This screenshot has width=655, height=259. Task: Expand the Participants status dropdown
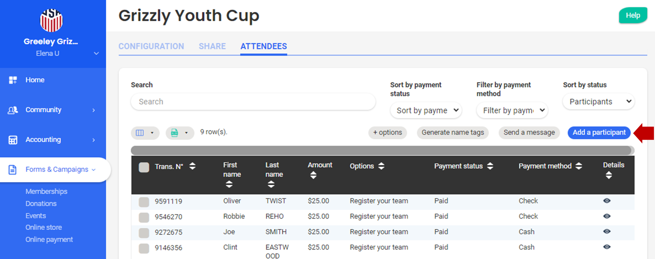(x=598, y=102)
